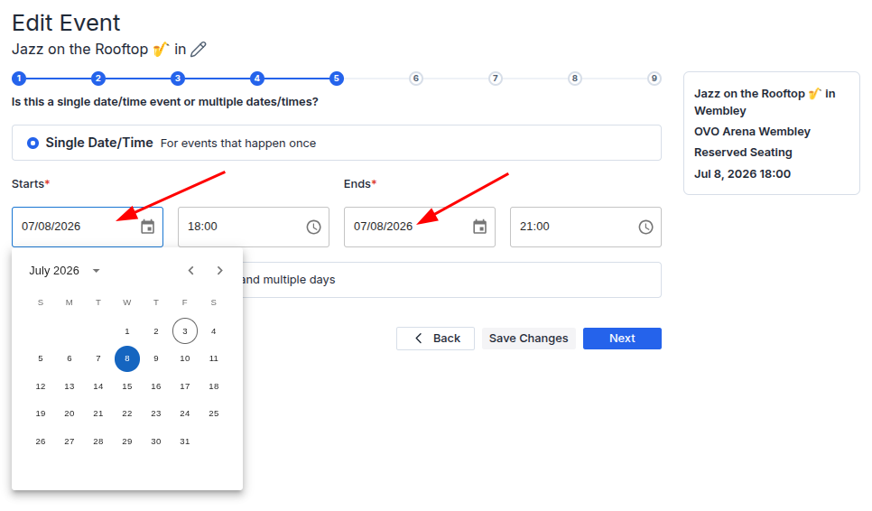Go to previous month in calendar
Image resolution: width=872 pixels, height=511 pixels.
190,271
